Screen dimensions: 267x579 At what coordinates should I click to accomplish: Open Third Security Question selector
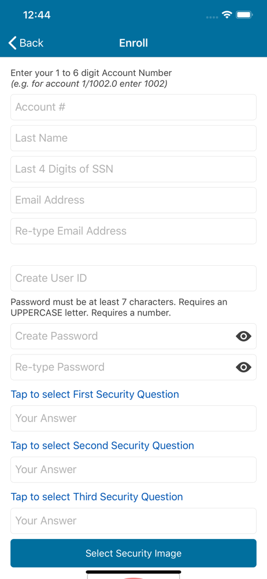pos(97,497)
